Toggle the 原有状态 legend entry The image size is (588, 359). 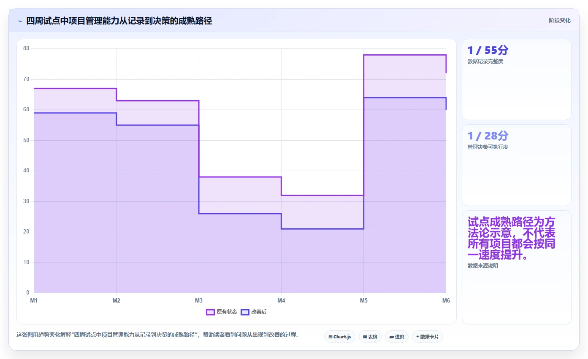222,312
